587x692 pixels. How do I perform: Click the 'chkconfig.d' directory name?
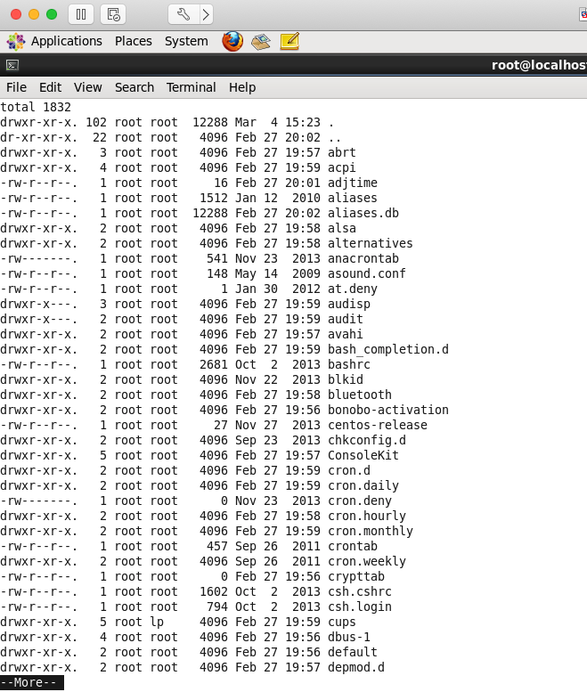[x=367, y=441]
